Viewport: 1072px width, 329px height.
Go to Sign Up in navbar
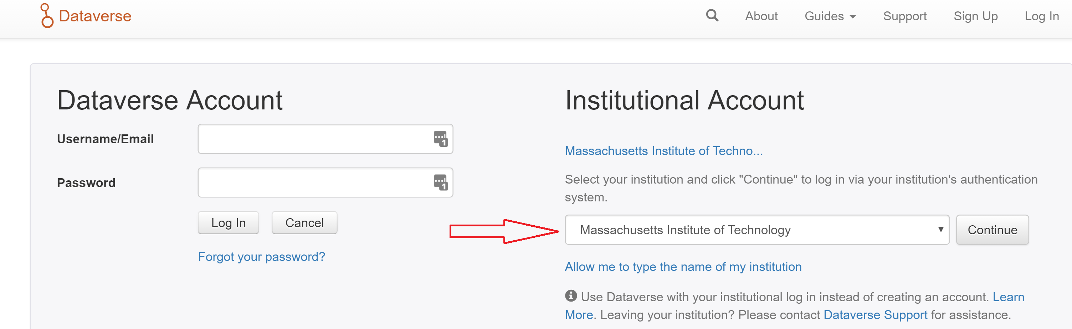(975, 16)
